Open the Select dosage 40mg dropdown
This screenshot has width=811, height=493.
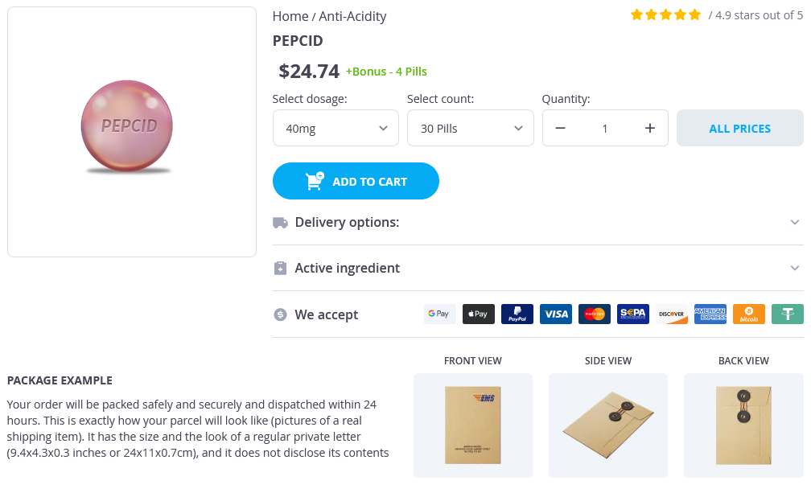point(336,129)
